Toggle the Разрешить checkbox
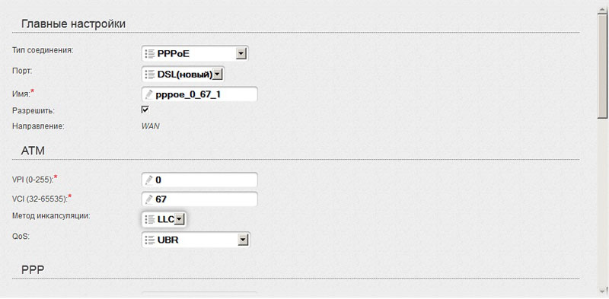This screenshot has width=609, height=299. tap(145, 110)
